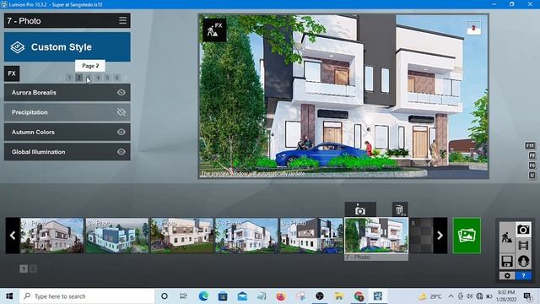Open the clock showing 8:32 PM
540x304 pixels.
[505, 296]
